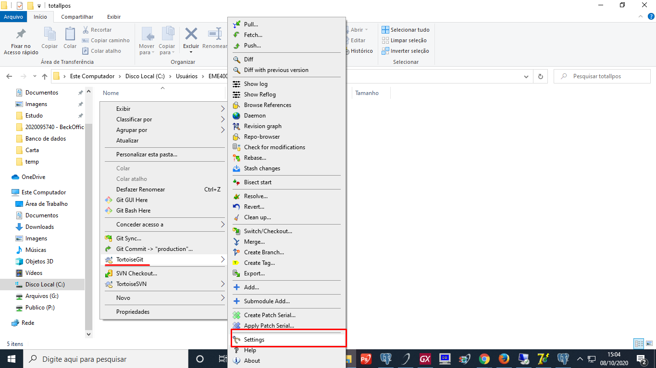Open the Exibir ribbon tab

tap(114, 17)
